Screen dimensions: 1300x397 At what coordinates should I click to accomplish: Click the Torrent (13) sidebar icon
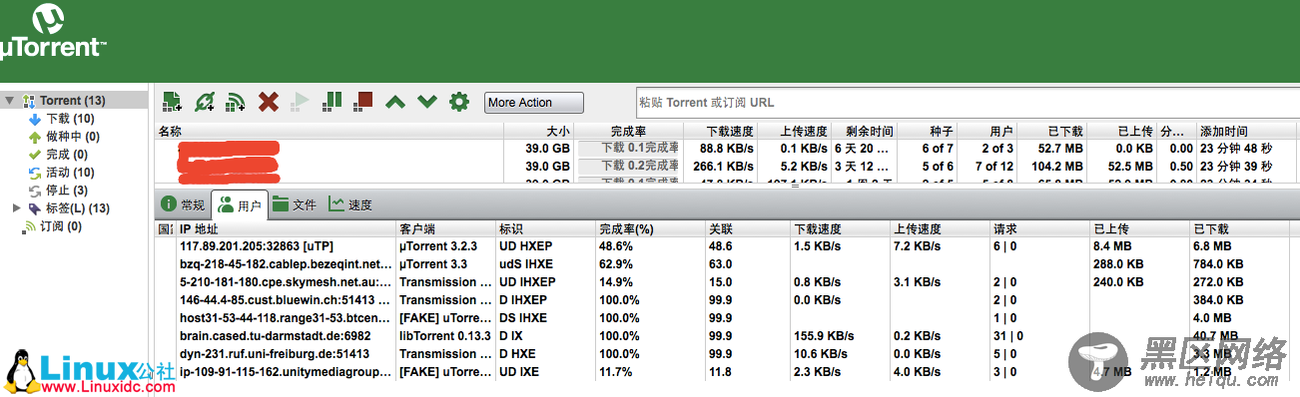click(x=28, y=101)
